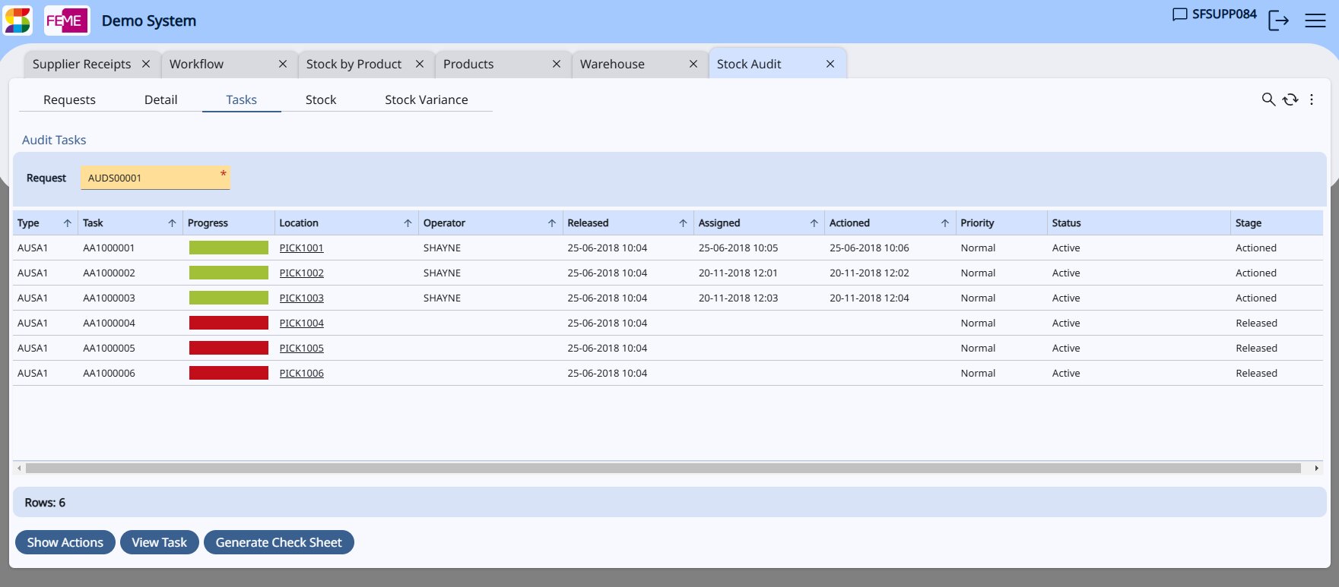Click the horizontal scrollbar right arrow
Viewport: 1339px width, 587px height.
(x=1316, y=468)
